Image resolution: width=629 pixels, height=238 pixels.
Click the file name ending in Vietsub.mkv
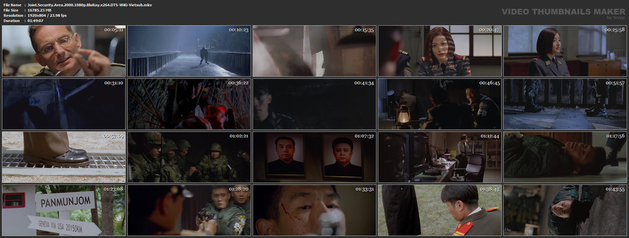[x=89, y=4]
